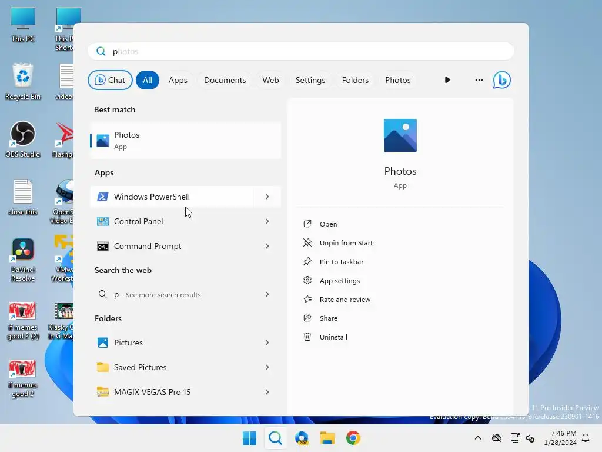Select the Recycle Bin desktop icon
Viewport: 602px width, 452px height.
[x=23, y=81]
